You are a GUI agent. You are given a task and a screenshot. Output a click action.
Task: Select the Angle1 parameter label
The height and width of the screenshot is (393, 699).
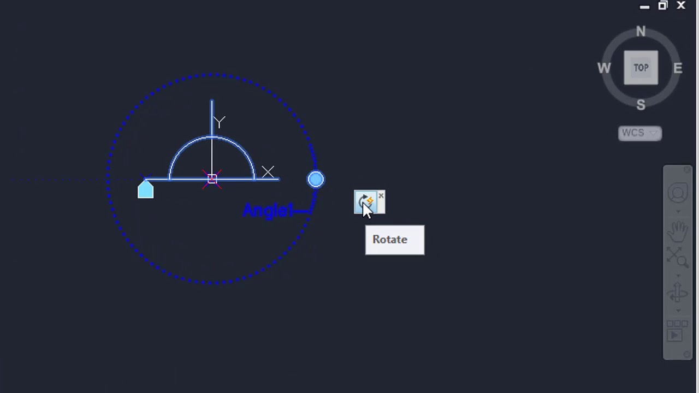268,210
